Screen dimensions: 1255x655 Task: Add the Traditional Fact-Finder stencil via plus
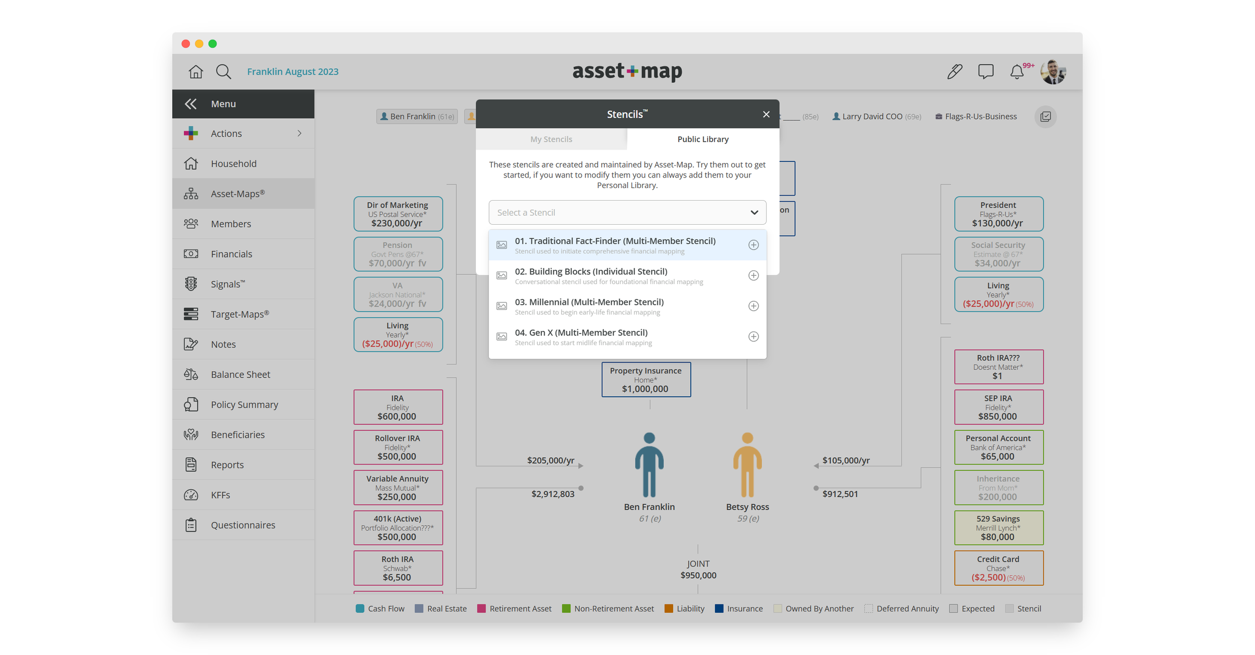[754, 245]
